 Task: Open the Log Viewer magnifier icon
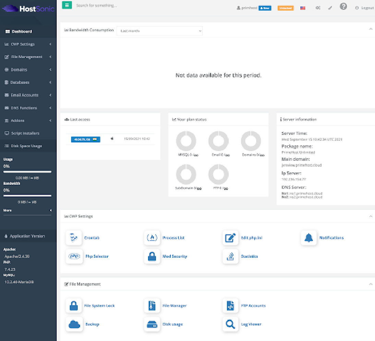click(x=231, y=324)
